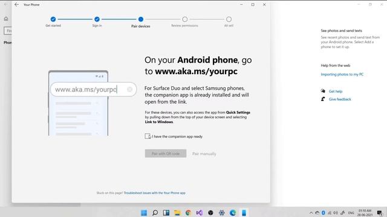Click the ENG language indicator
Viewport: 387px width, 217px height.
(351, 213)
